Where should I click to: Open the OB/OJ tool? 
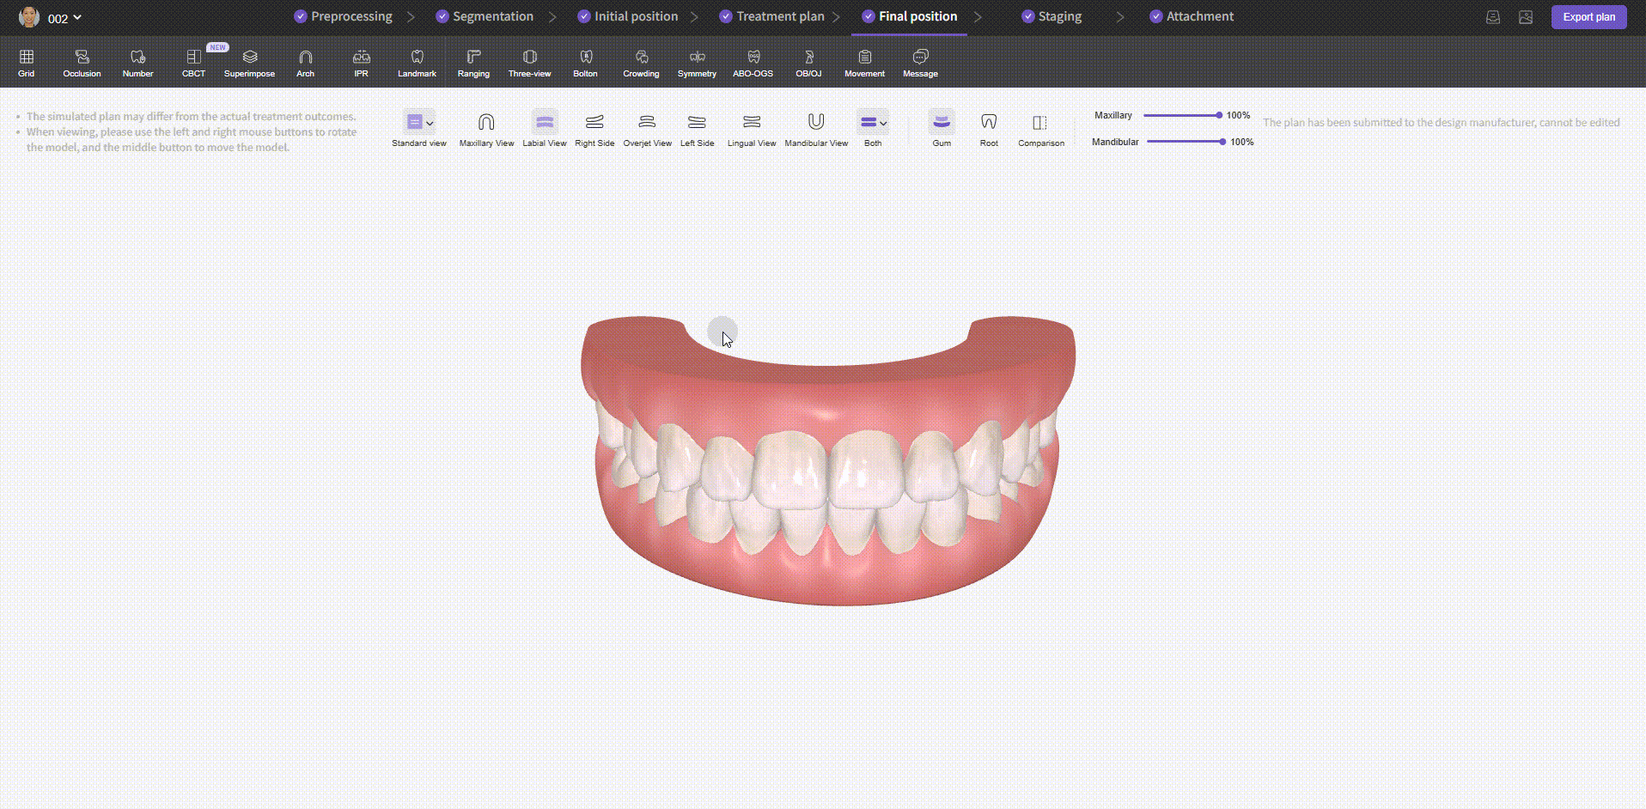point(808,63)
